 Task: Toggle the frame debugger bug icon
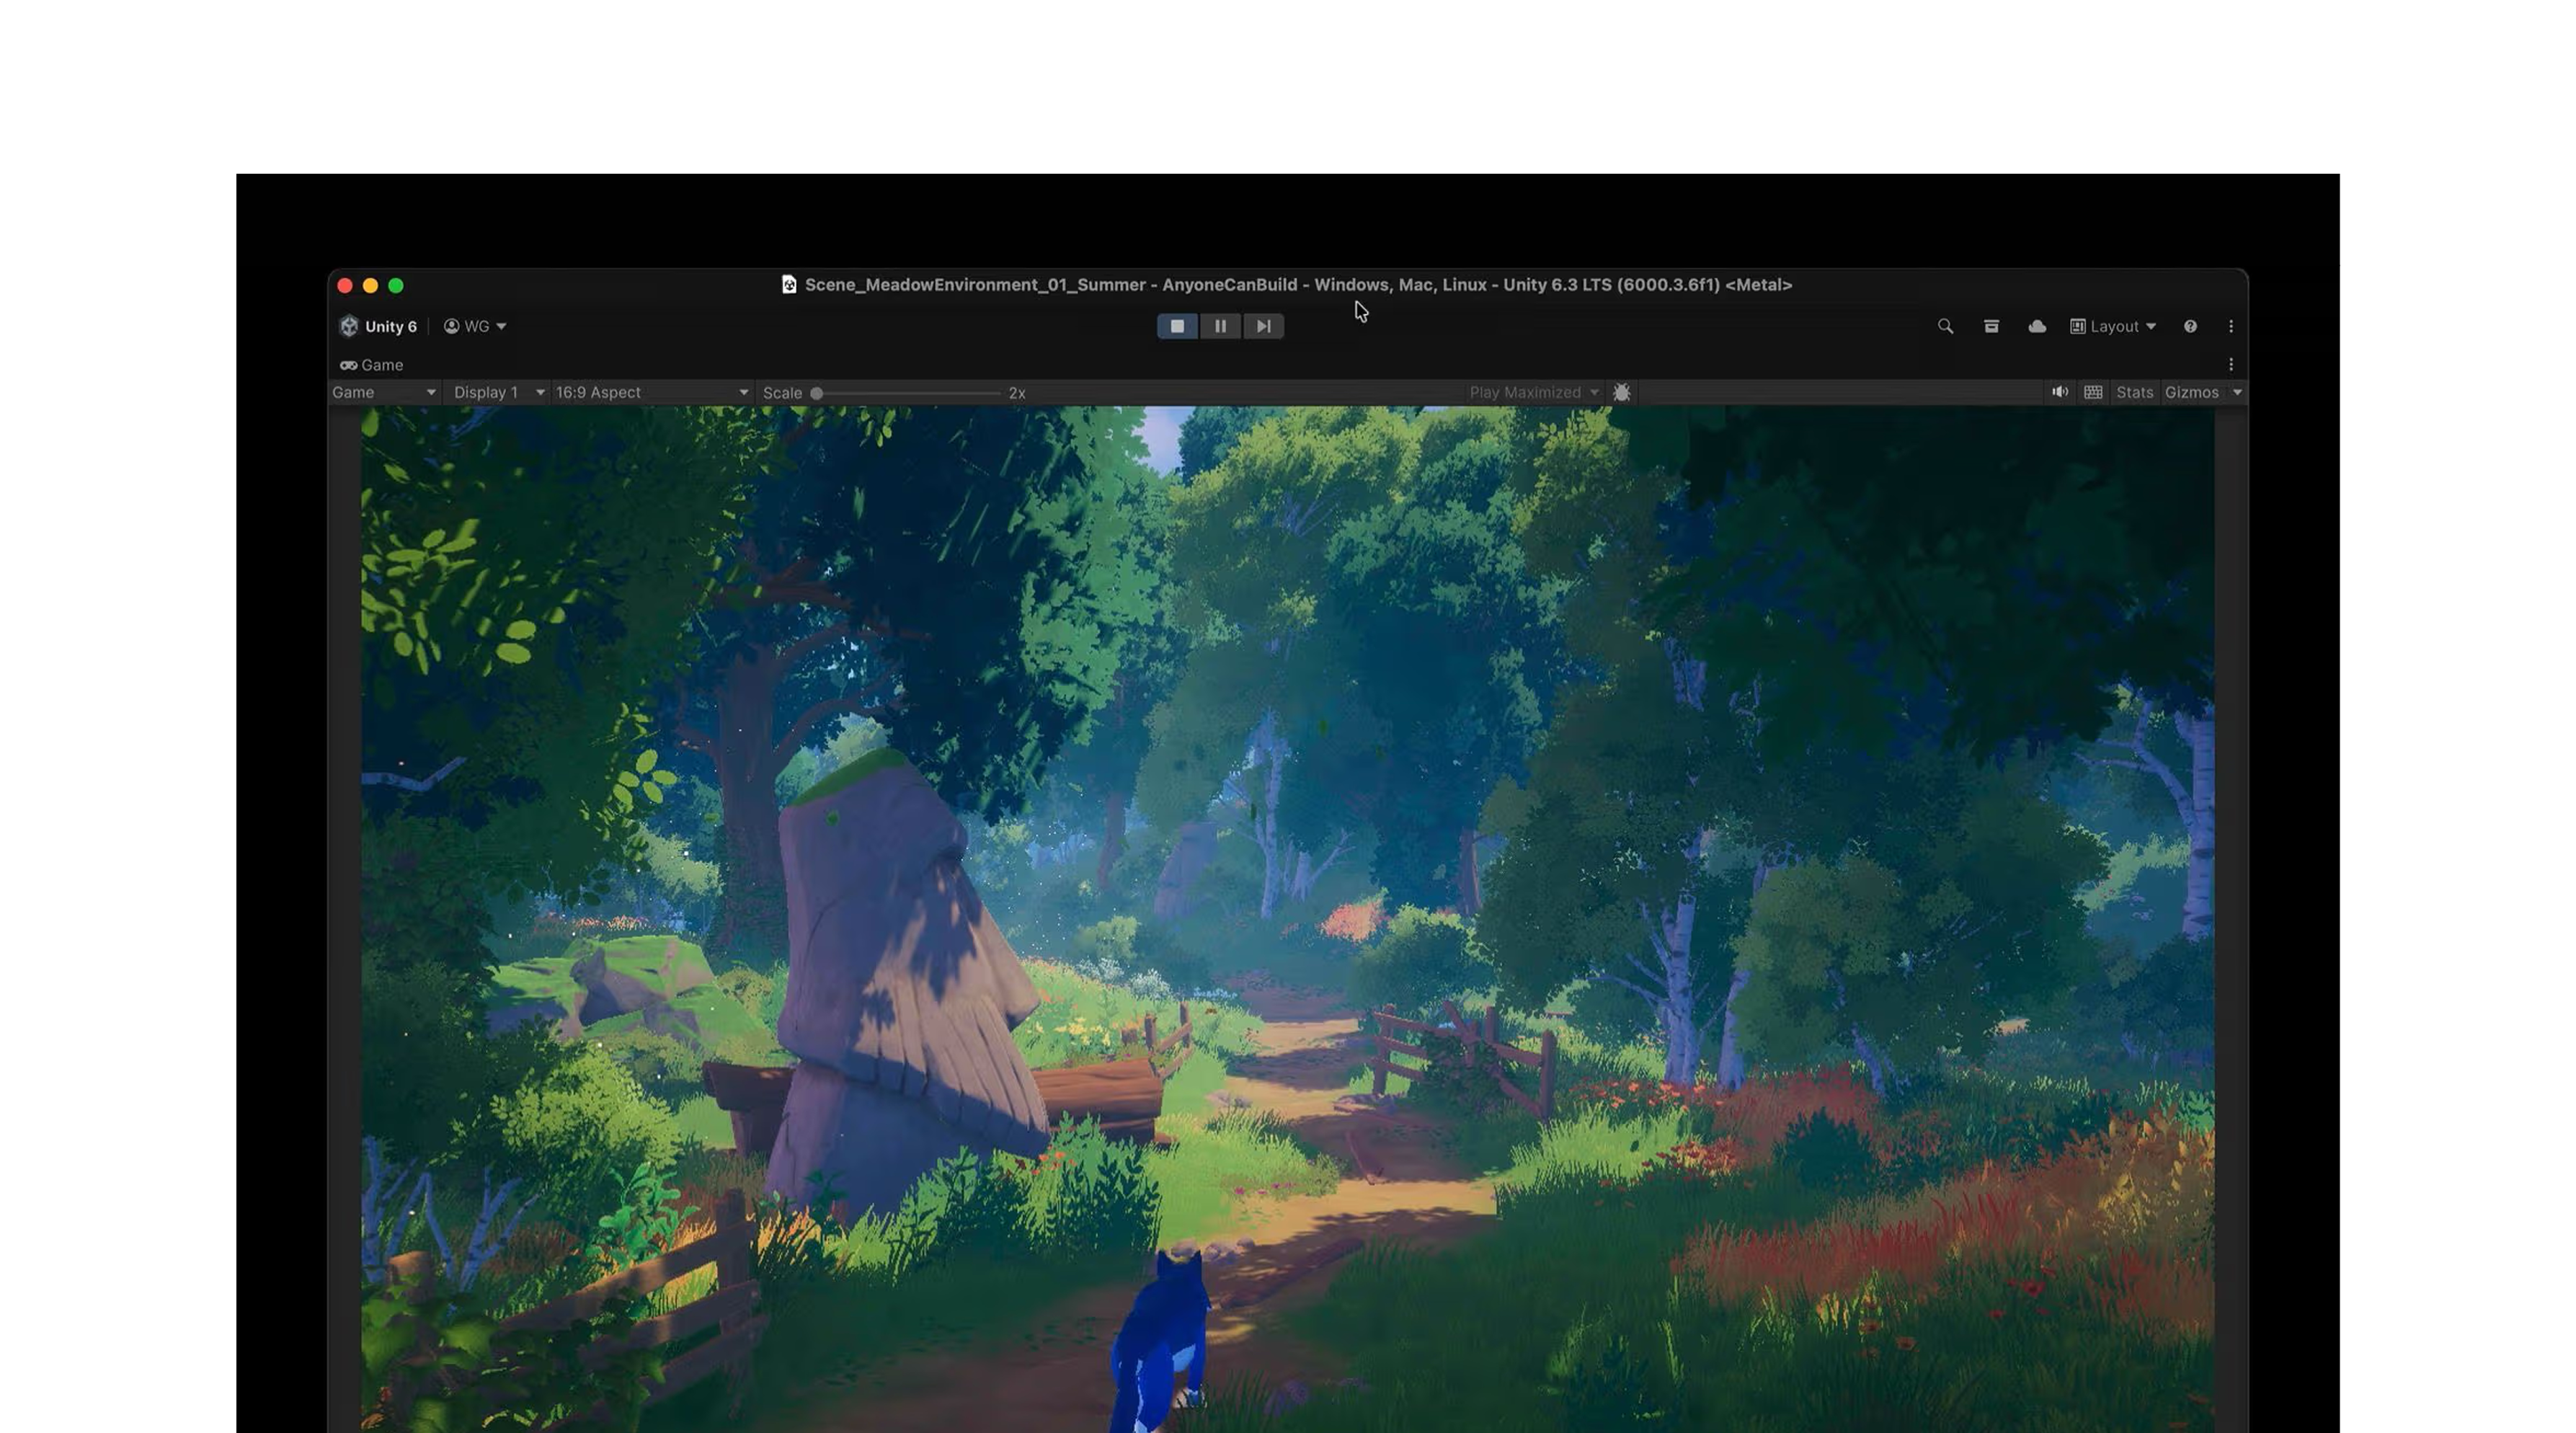tap(1622, 392)
